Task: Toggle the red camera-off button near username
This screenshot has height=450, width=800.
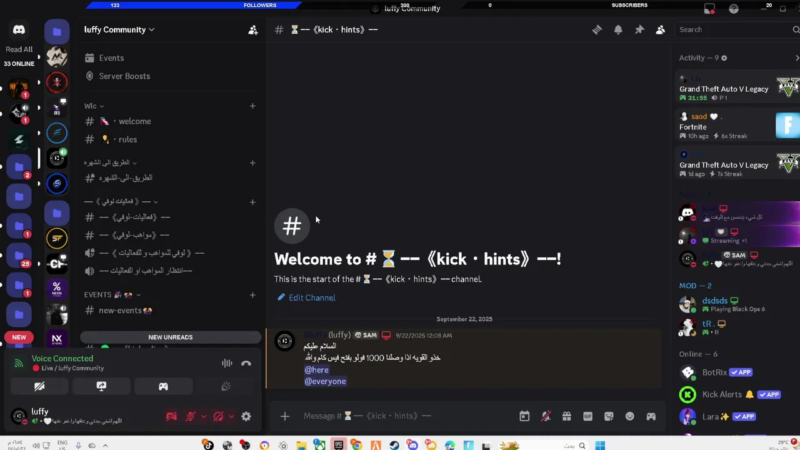Action: 171,416
